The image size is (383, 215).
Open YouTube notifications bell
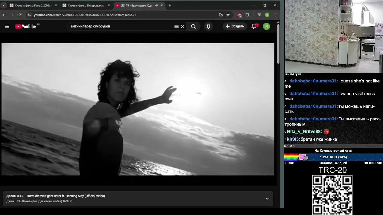[254, 26]
